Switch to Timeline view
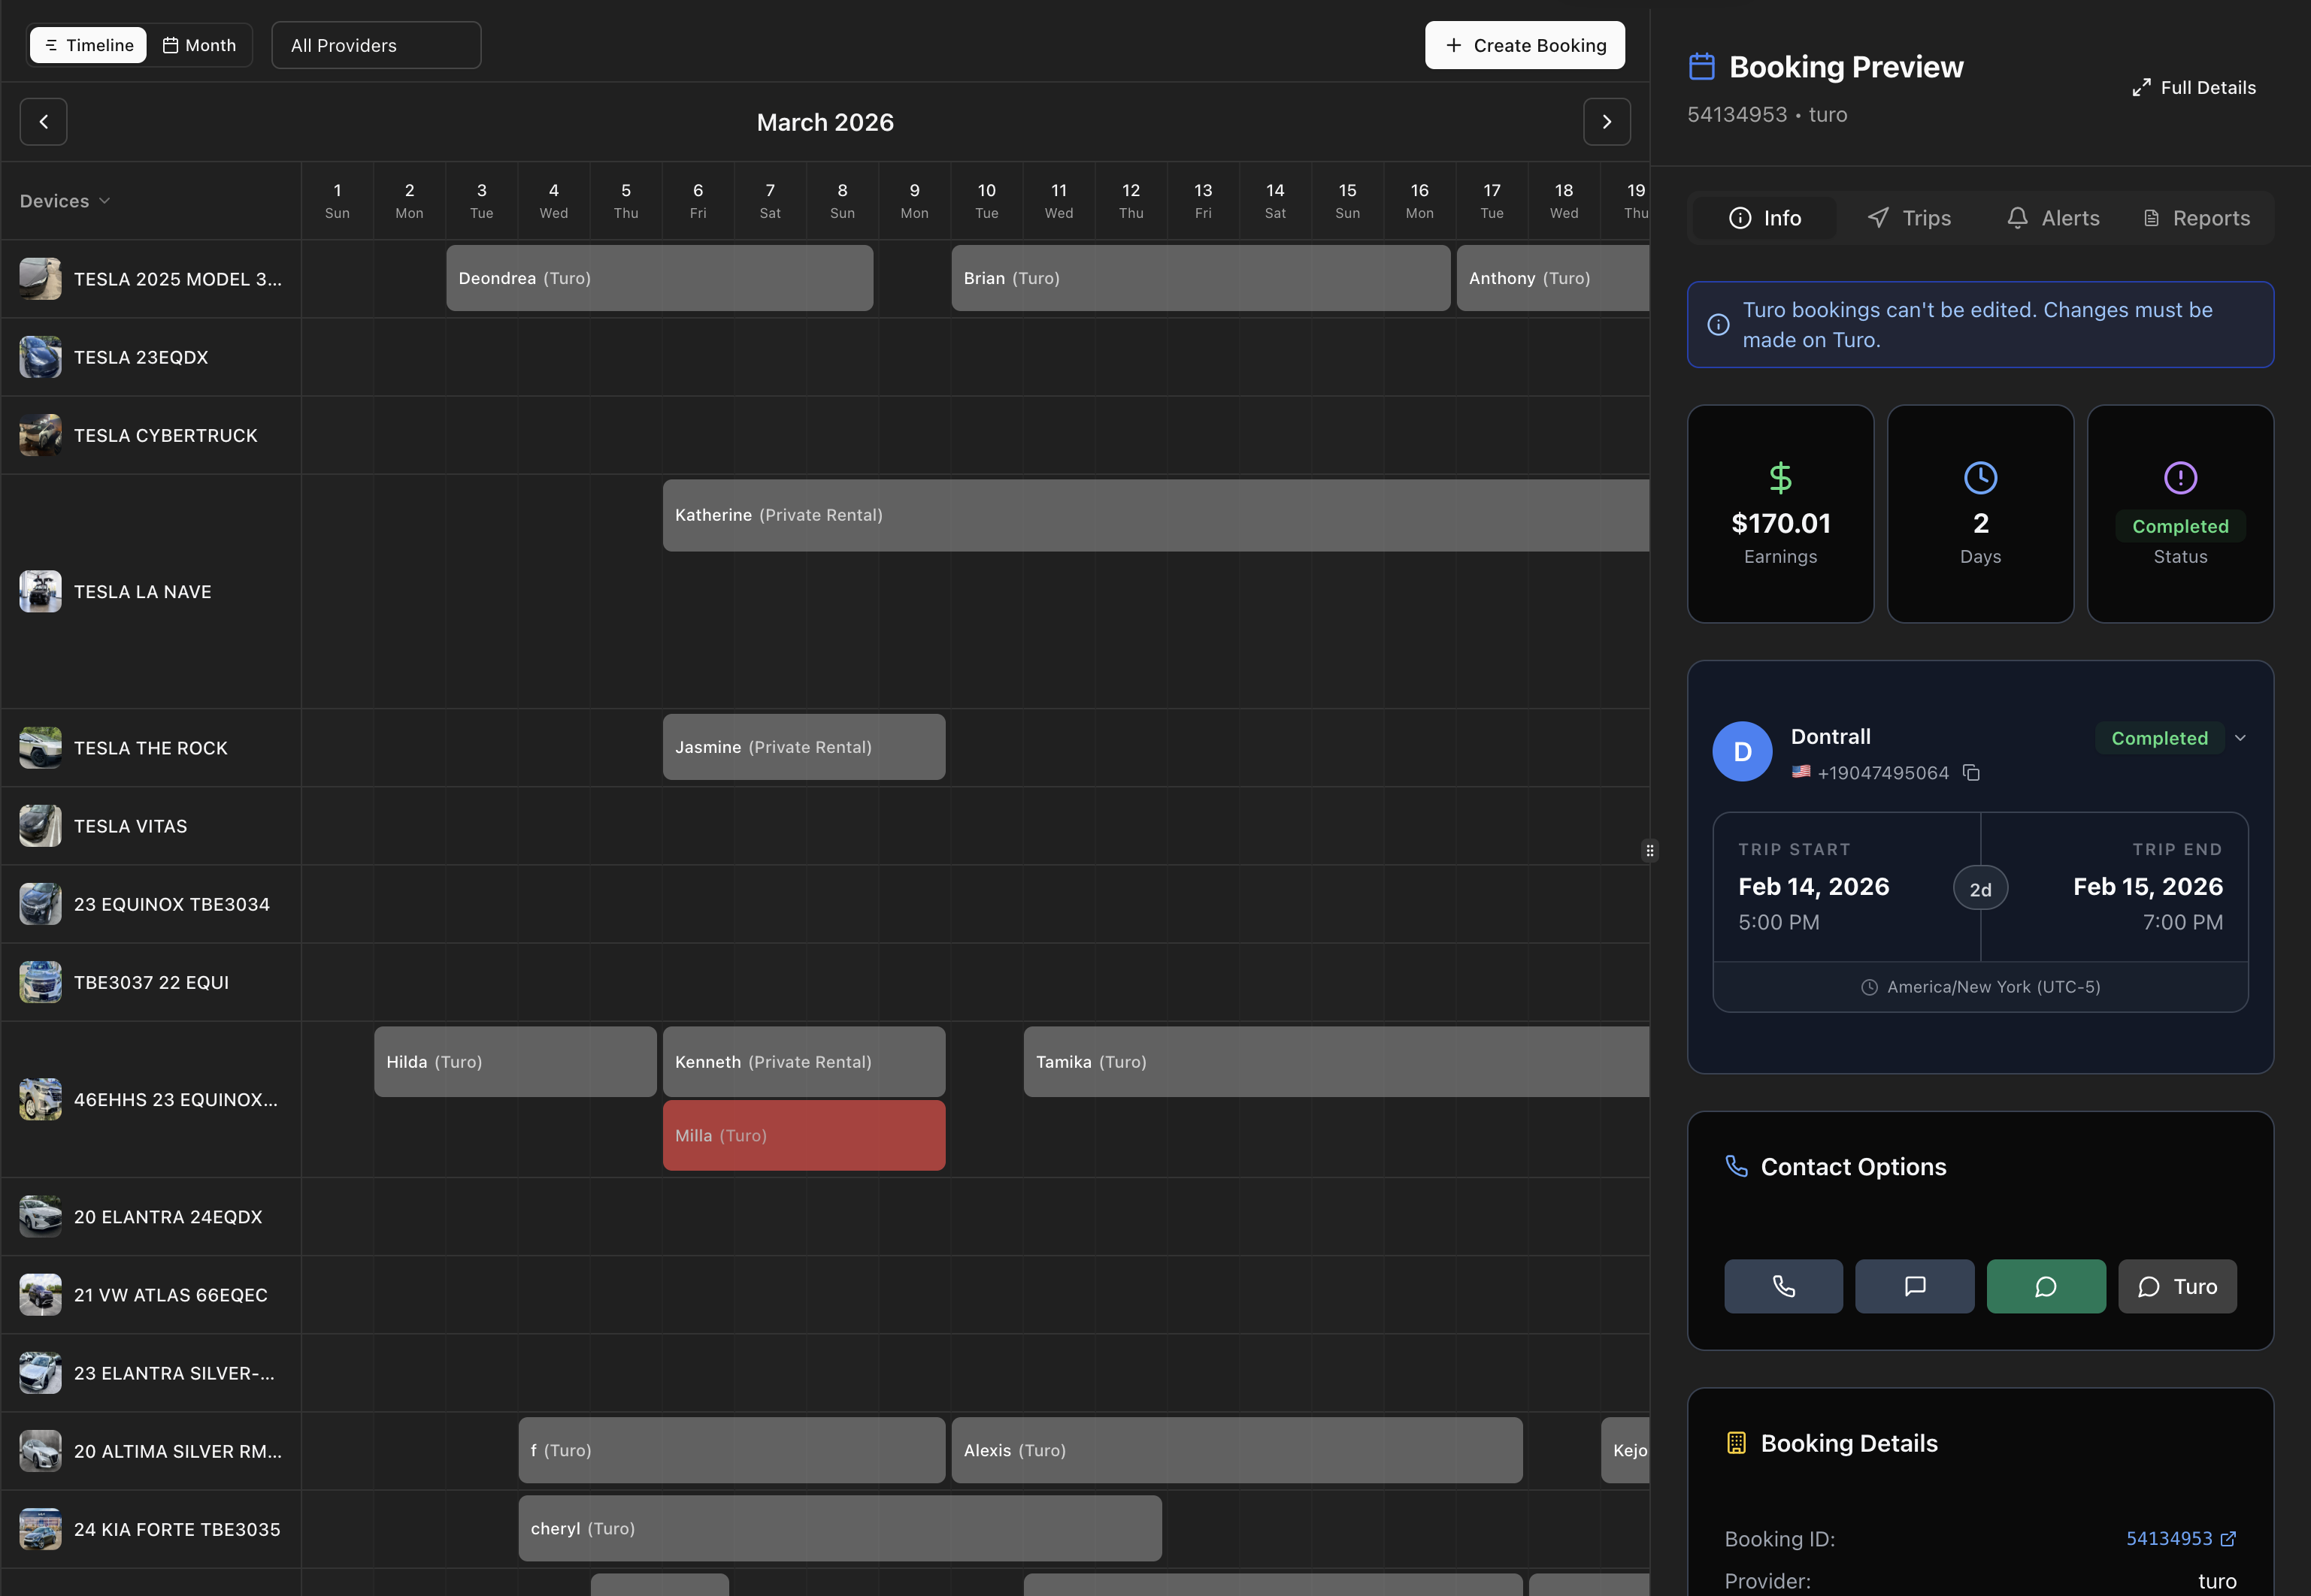2311x1596 pixels. (x=87, y=44)
